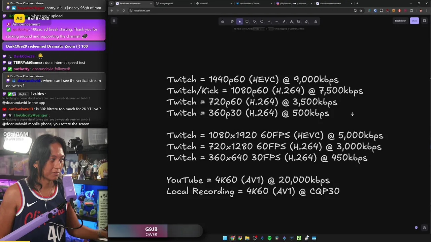Select the Eraser tool
This screenshot has height=242, width=431.
pos(306,21)
